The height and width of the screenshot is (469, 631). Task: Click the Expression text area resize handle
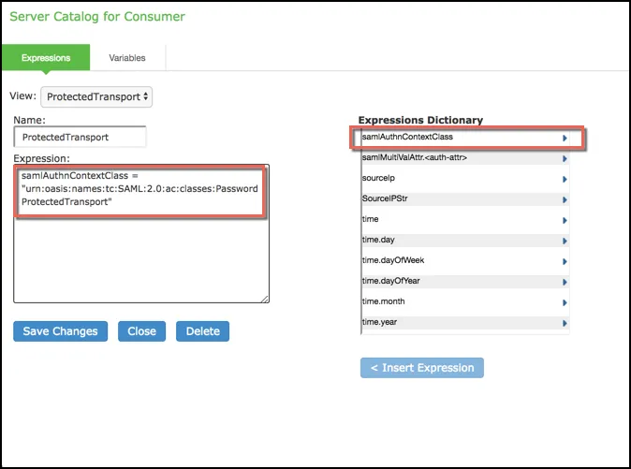click(x=265, y=299)
